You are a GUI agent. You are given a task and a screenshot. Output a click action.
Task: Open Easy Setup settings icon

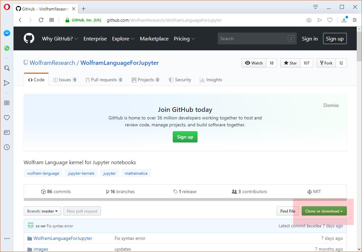[355, 20]
